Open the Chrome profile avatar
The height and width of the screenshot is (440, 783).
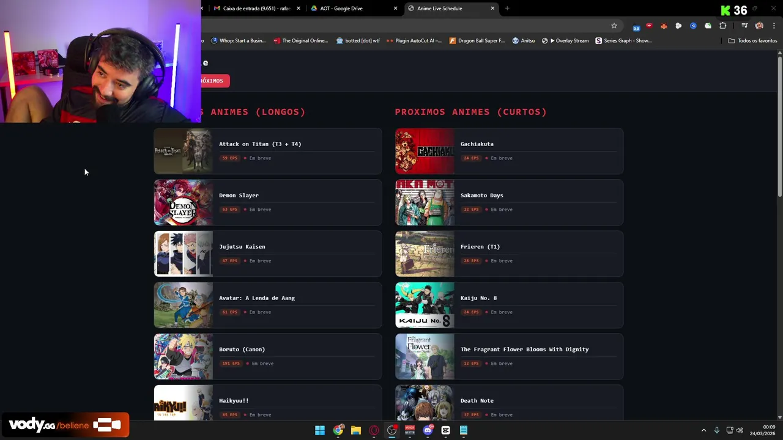(x=759, y=26)
